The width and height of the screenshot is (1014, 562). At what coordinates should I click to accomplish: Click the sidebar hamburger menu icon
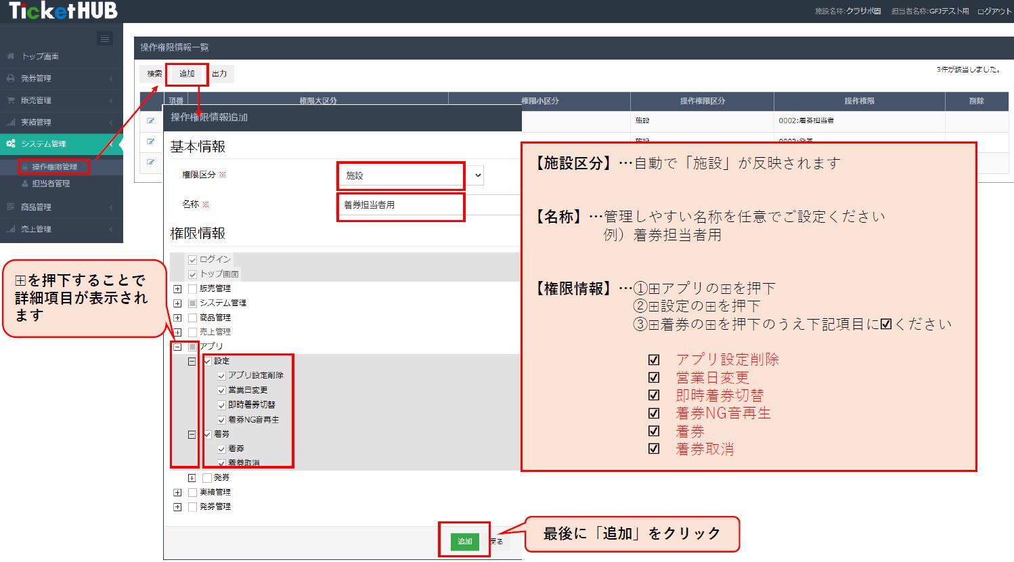point(105,39)
